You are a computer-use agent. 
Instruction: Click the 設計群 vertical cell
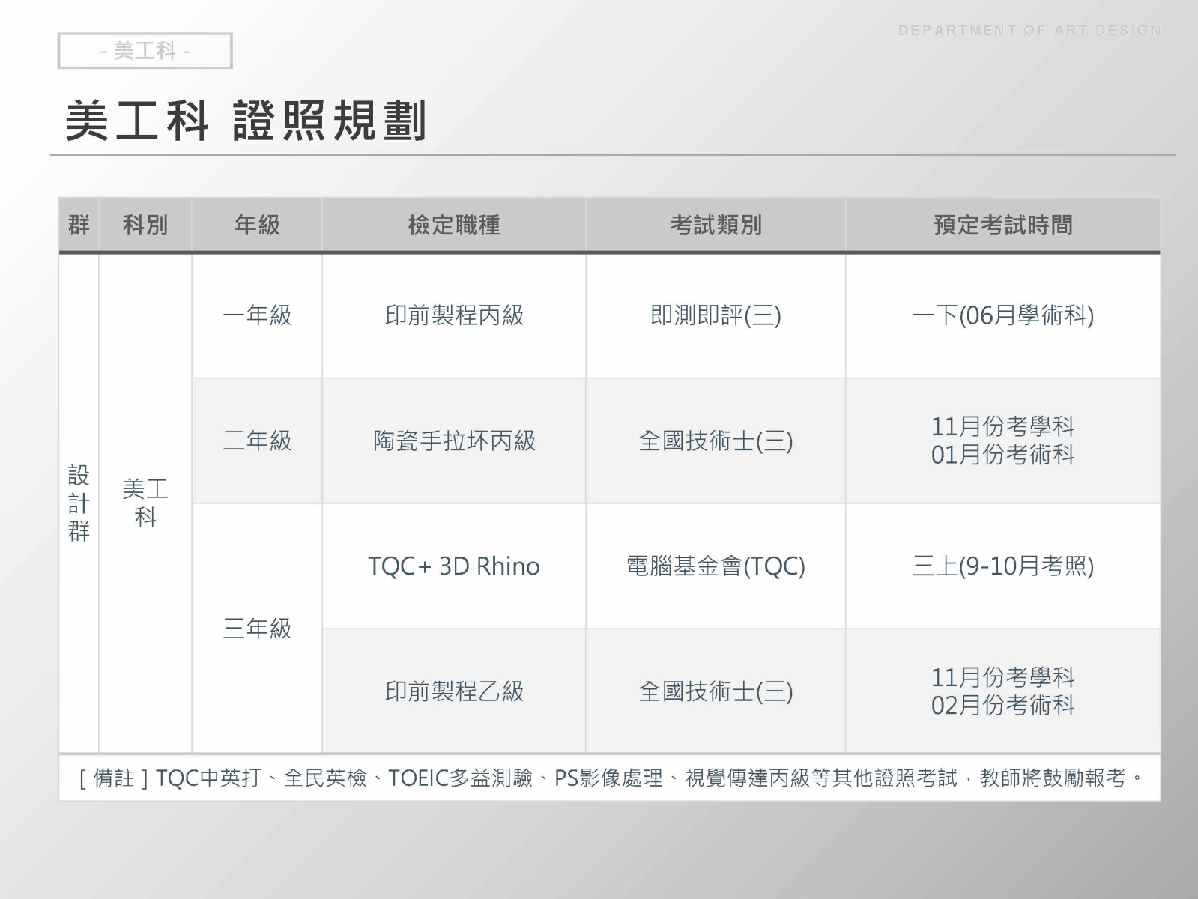[x=79, y=503]
